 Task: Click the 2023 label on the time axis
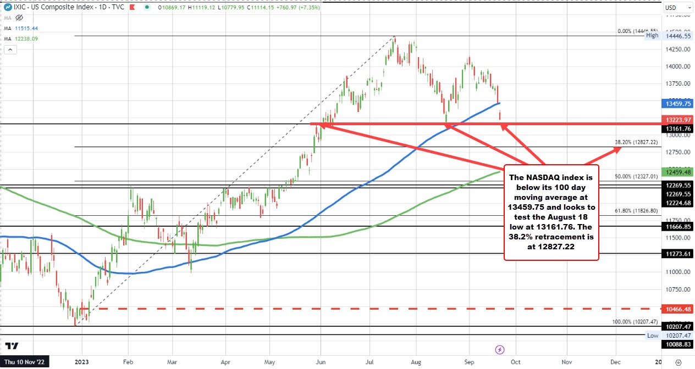click(x=82, y=362)
